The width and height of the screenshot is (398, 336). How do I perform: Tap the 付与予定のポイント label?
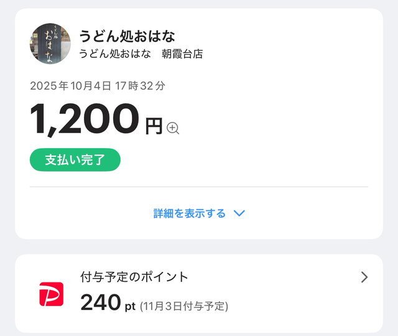134,277
